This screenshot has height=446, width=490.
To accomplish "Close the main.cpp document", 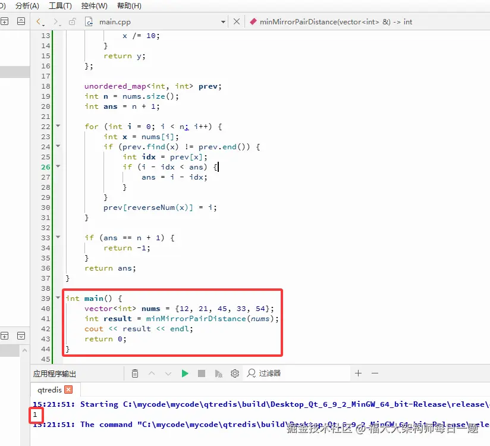I will pyautogui.click(x=237, y=21).
